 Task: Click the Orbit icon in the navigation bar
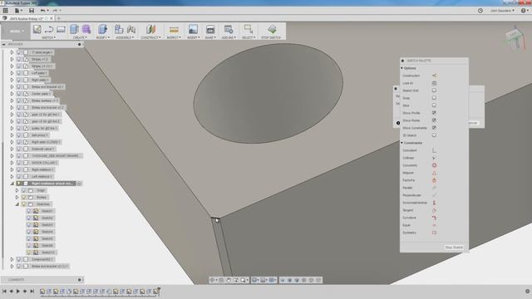[x=213, y=280]
